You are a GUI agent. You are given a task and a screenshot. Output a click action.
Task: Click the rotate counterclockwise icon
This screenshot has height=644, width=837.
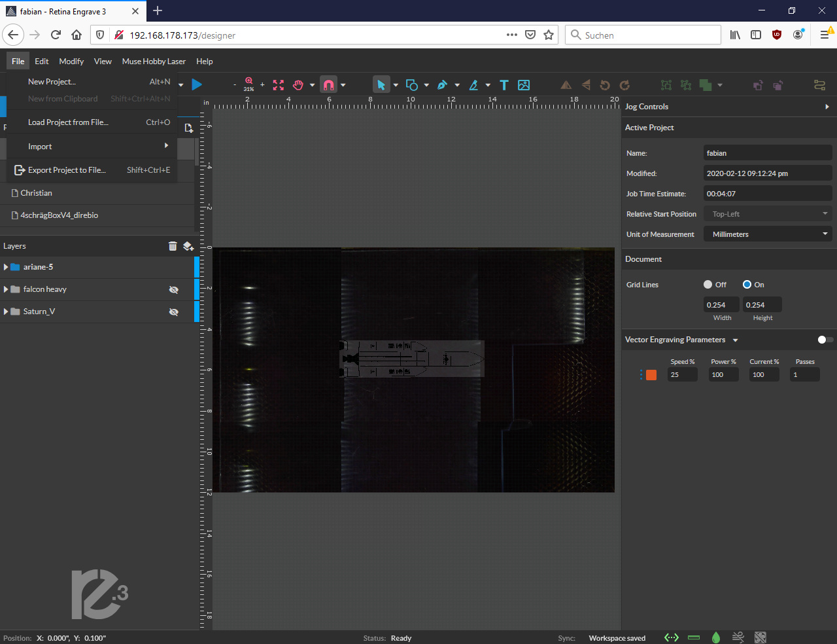(605, 85)
